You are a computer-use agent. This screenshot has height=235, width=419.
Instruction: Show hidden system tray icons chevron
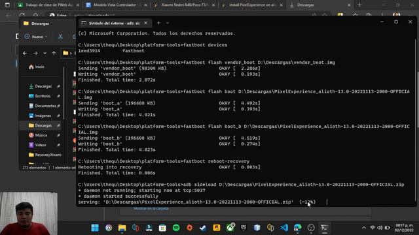pos(364,228)
